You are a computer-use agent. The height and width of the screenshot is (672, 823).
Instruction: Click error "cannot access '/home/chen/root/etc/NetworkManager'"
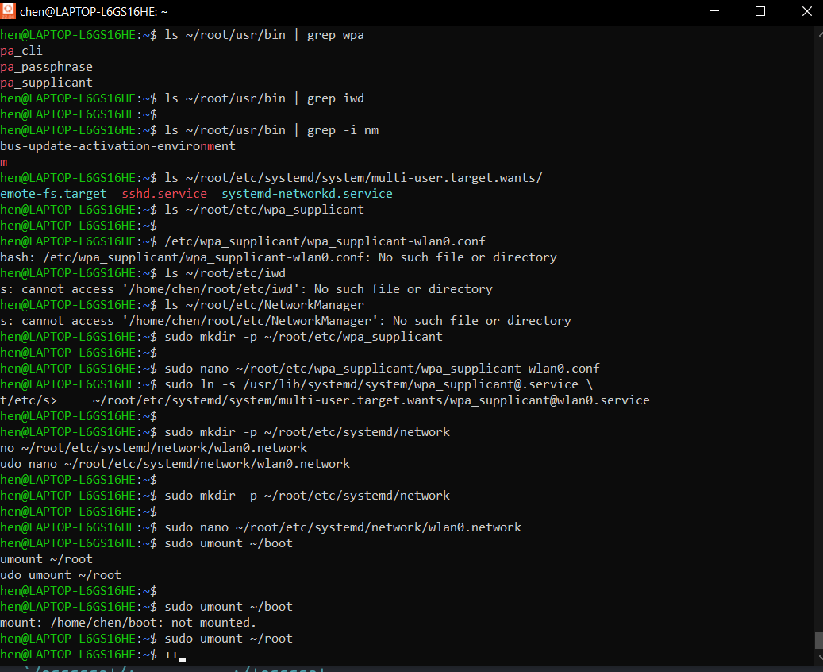[286, 321]
